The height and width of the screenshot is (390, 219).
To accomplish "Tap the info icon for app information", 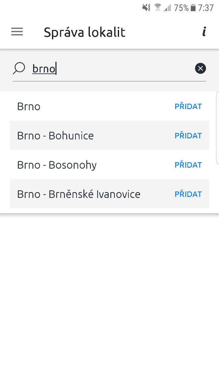I will click(x=204, y=32).
